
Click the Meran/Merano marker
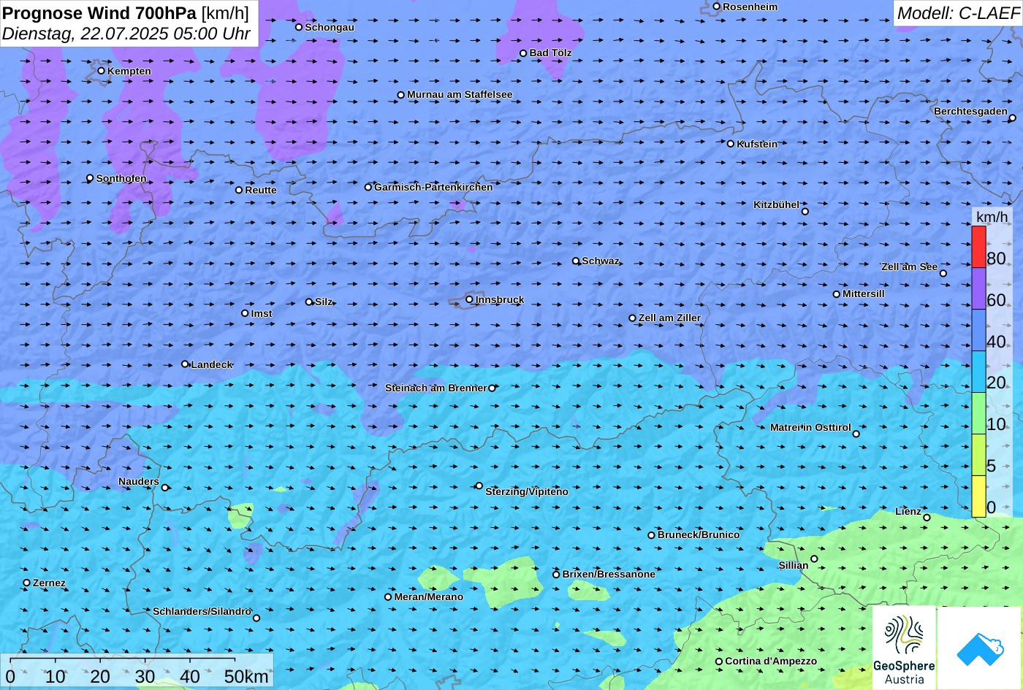point(388,597)
